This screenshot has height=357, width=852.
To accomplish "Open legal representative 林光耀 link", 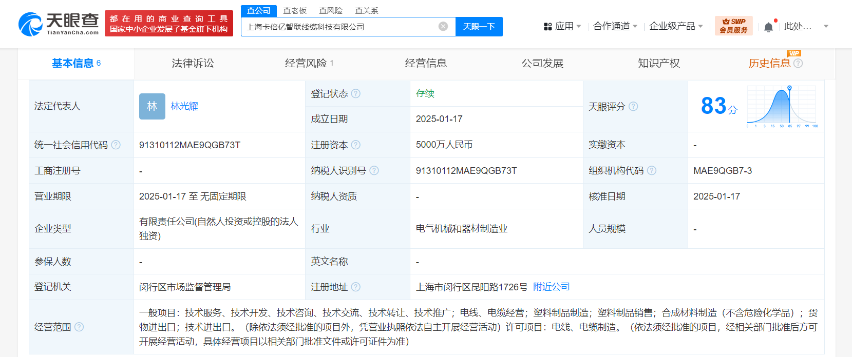I will point(184,106).
